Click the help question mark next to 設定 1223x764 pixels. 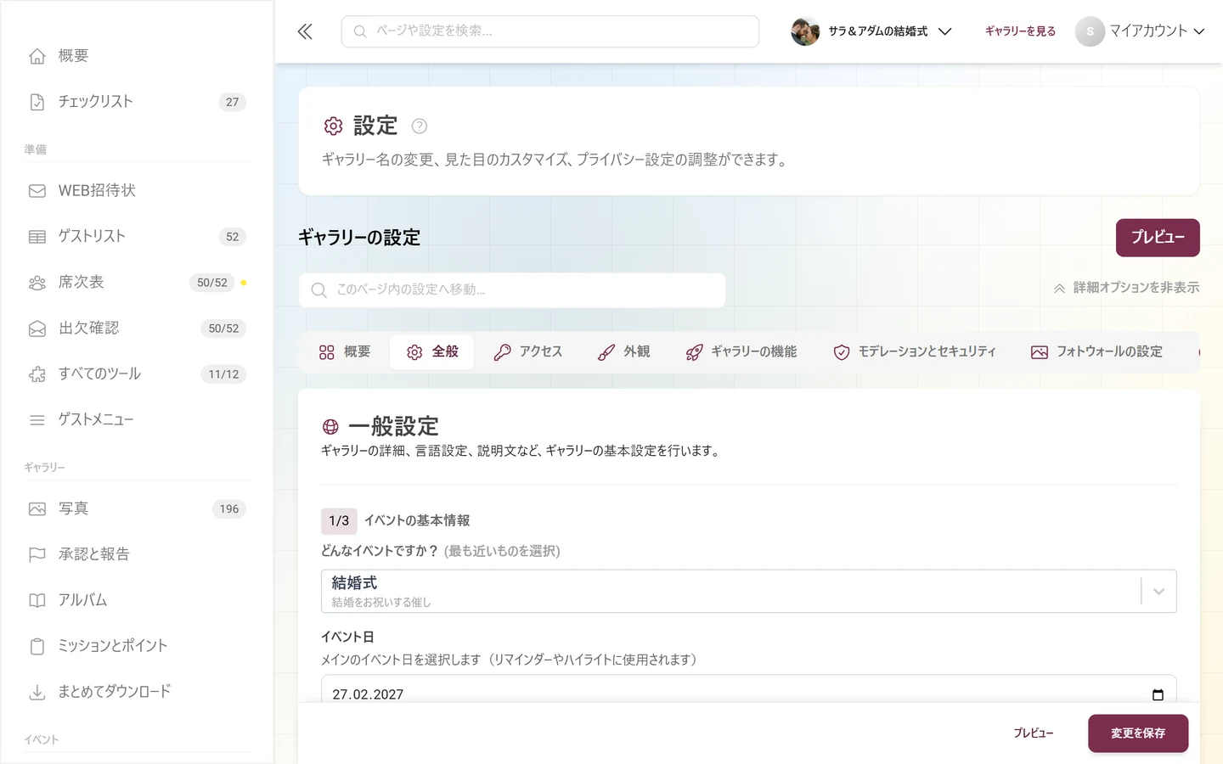[x=420, y=126]
